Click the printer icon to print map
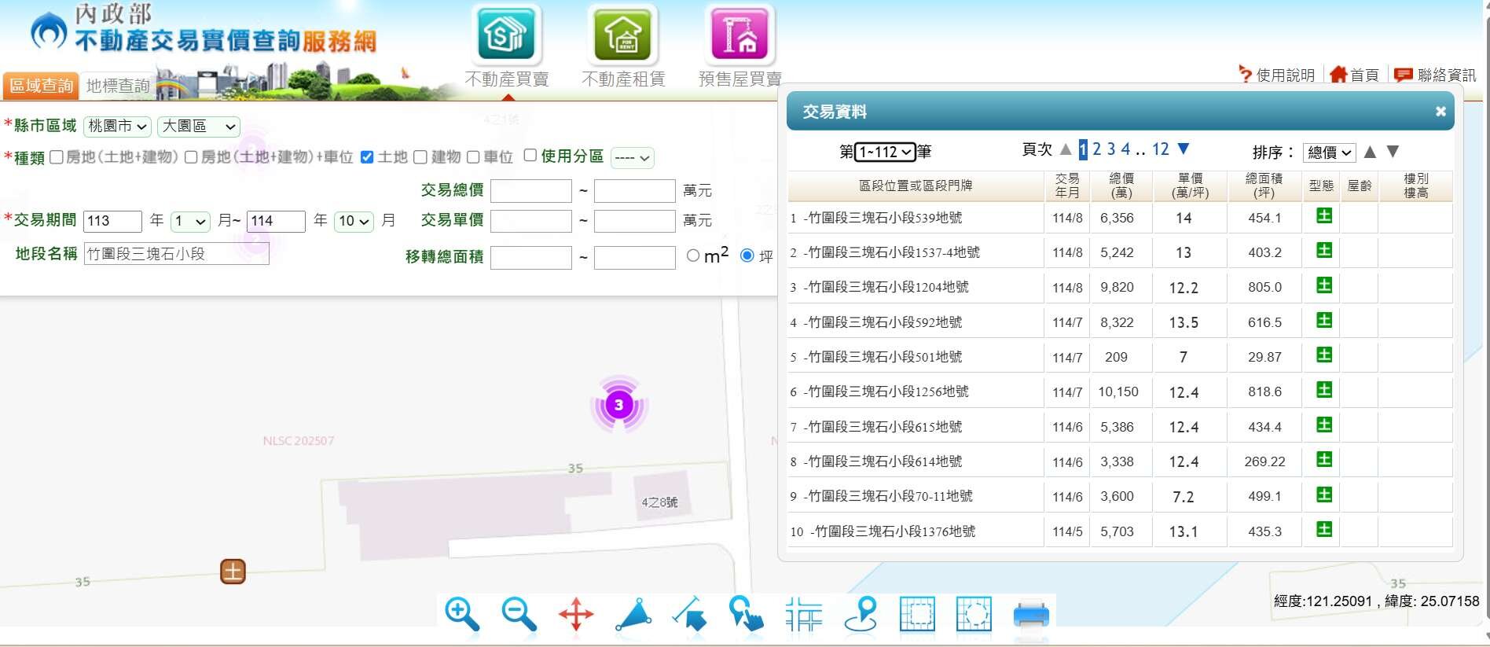This screenshot has height=647, width=1490. point(1031,614)
